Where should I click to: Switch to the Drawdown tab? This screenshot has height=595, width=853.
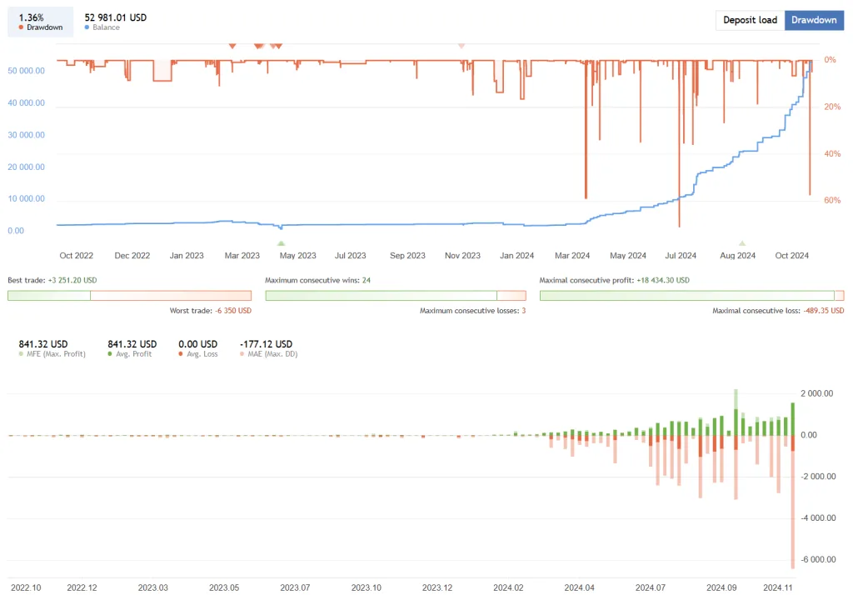pos(814,20)
